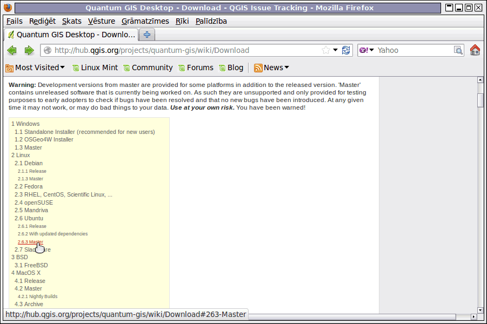Open 2.6.1 Release link under Ubuntu
The width and height of the screenshot is (487, 324).
(32, 226)
